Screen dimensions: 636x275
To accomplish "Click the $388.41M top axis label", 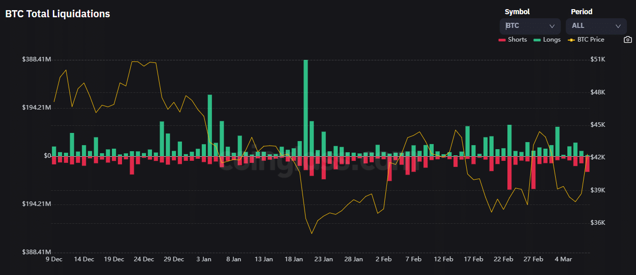I will click(37, 59).
